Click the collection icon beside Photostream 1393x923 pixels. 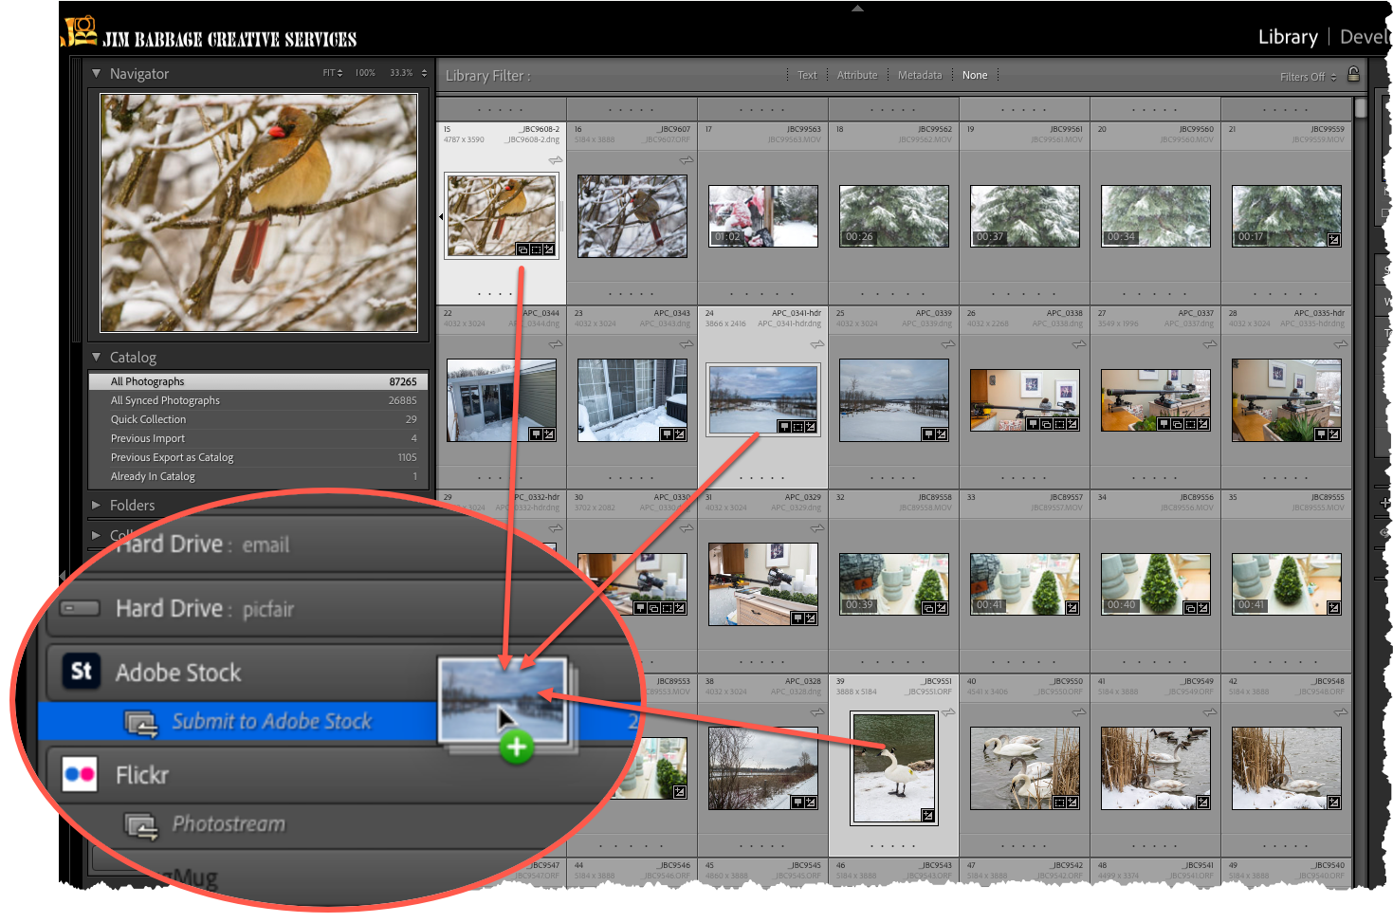coord(141,826)
